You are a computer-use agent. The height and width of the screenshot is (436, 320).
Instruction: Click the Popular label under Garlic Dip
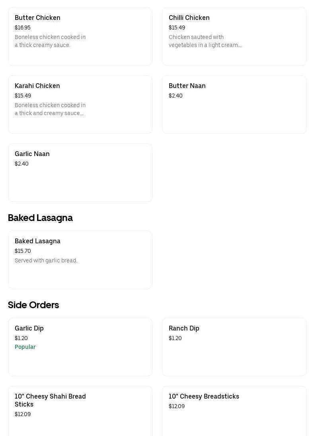25,347
